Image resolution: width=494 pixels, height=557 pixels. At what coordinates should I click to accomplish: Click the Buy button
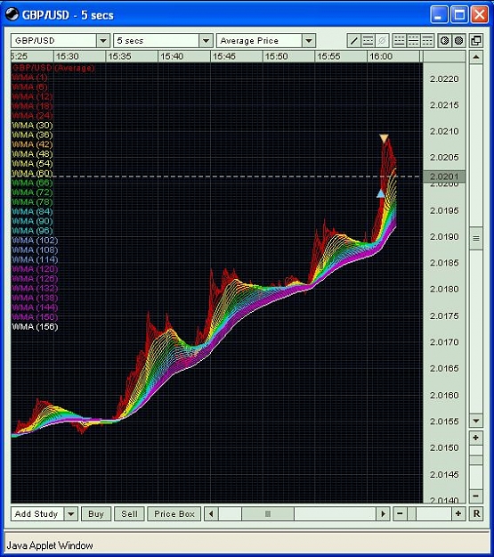click(96, 513)
